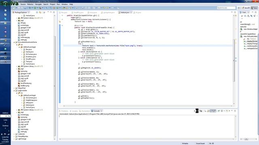Screen dimensions: 259x145
Task: Select heightmap.java in joglyoutube package
Action: [x=31, y=100]
